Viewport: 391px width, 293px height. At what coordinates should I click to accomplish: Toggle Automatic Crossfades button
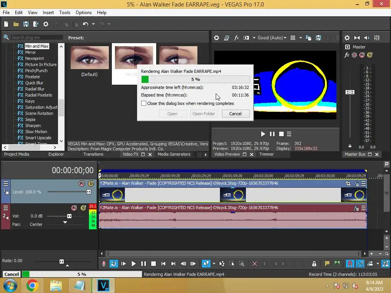360,264
